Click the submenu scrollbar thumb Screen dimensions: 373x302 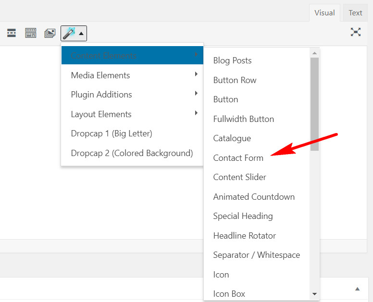point(314,104)
